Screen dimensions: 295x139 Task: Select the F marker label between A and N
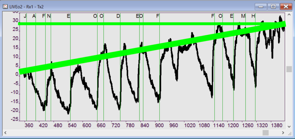click(44, 16)
